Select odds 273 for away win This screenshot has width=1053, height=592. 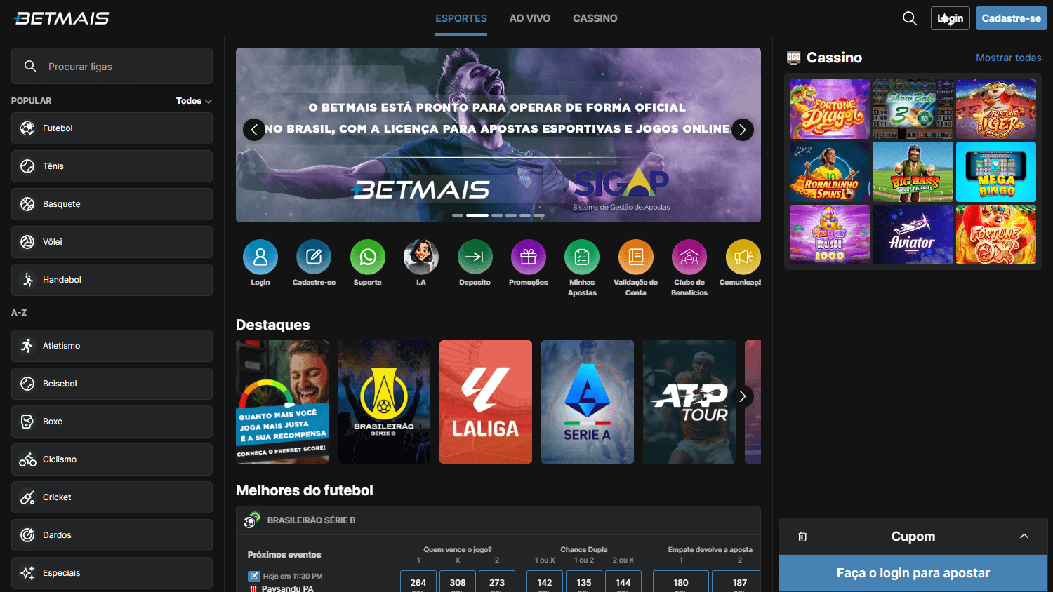tap(497, 582)
